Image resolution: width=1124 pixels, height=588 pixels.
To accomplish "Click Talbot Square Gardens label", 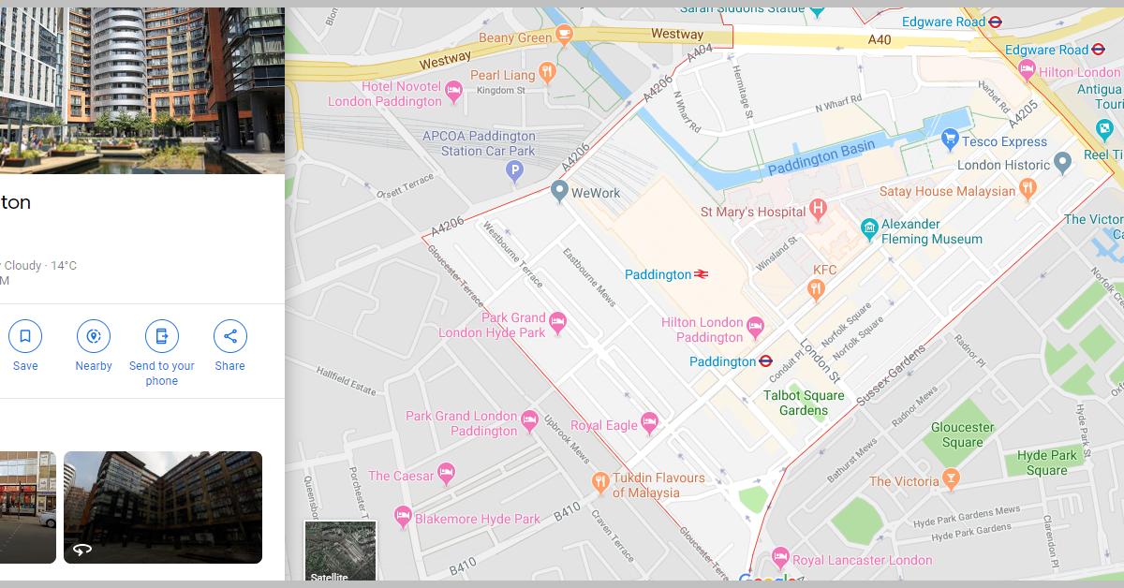I will click(803, 403).
